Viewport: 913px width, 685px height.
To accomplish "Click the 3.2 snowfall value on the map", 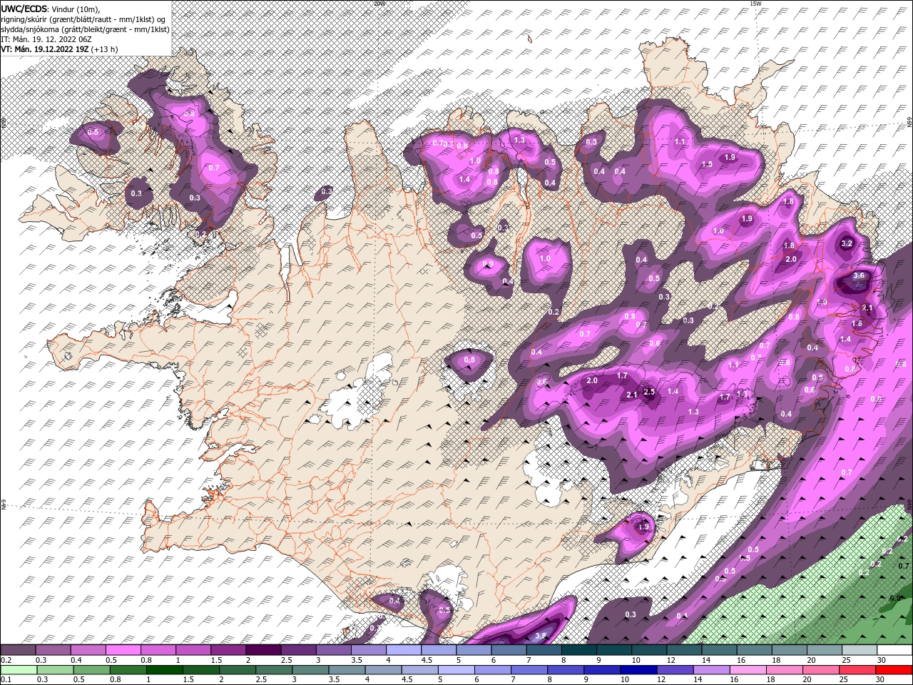I will pos(847,243).
